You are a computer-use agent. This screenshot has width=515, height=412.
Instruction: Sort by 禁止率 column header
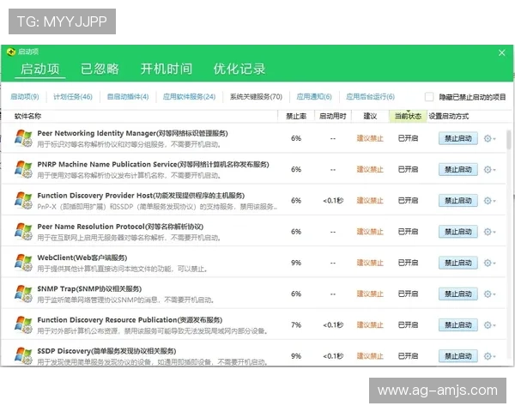point(296,116)
